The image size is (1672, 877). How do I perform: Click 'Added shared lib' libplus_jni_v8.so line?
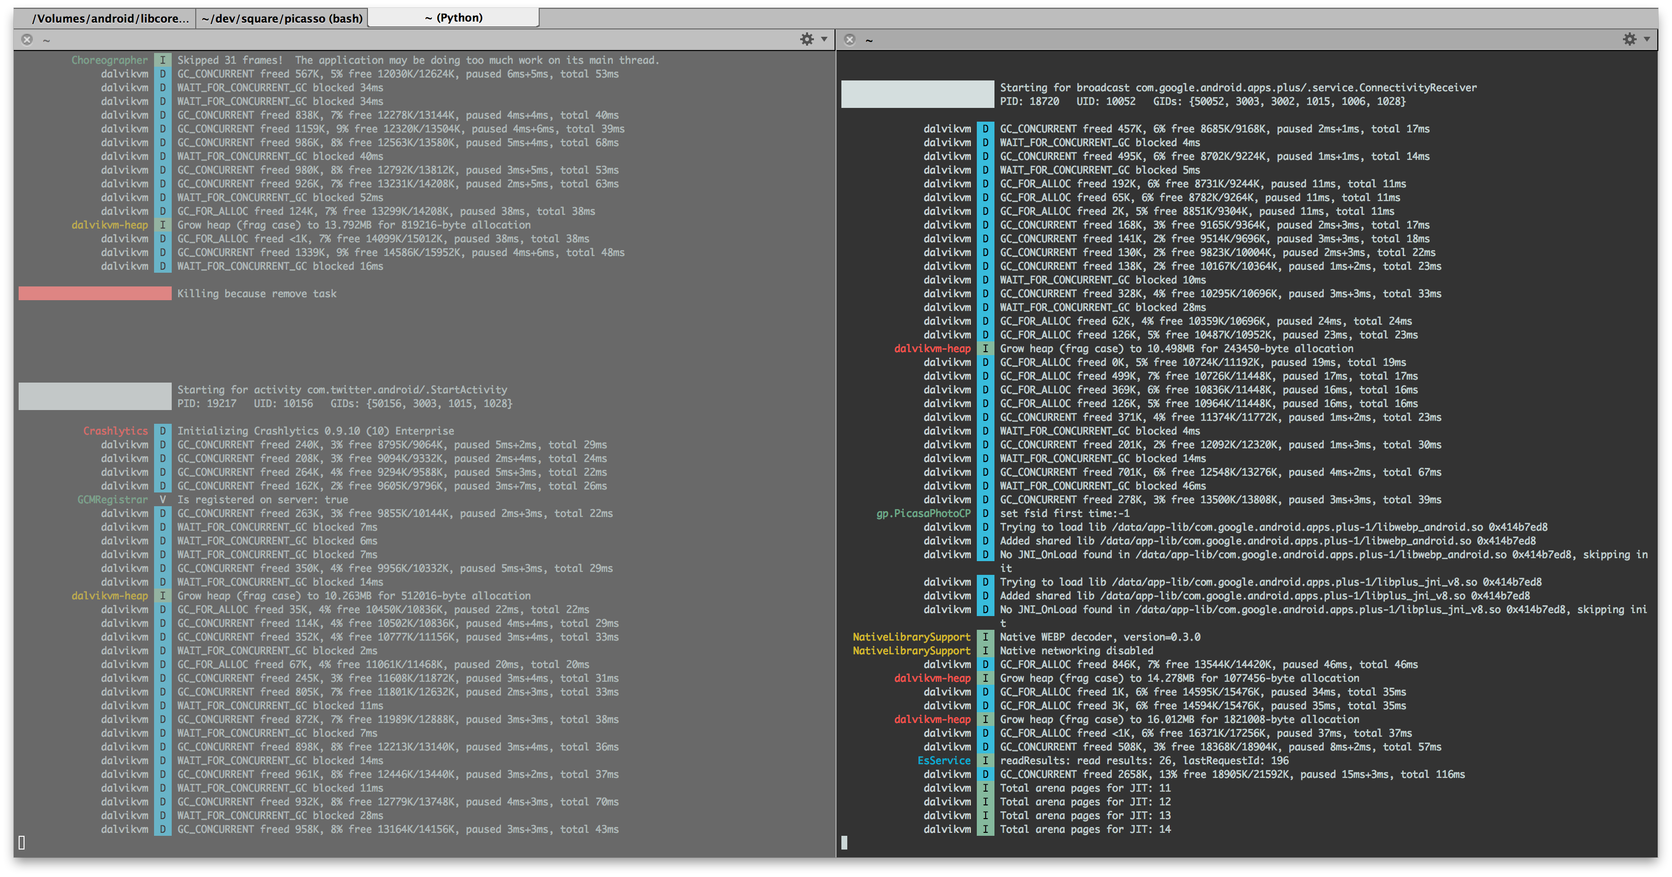coord(1264,596)
